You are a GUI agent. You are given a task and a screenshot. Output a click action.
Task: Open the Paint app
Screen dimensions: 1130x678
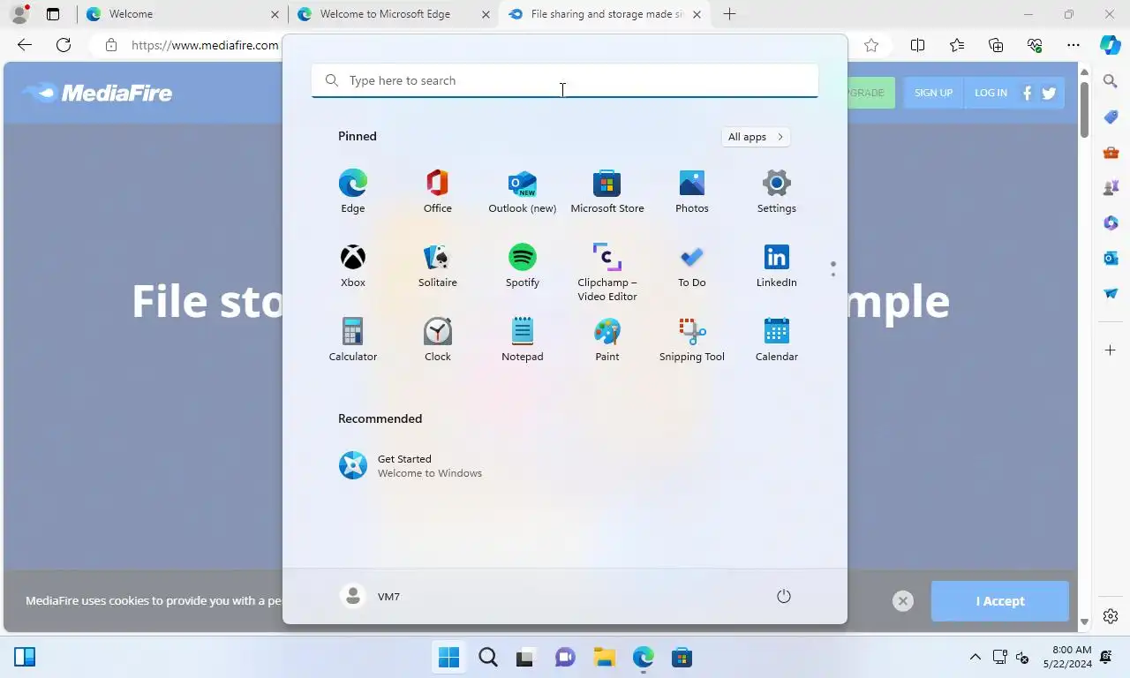tap(607, 339)
